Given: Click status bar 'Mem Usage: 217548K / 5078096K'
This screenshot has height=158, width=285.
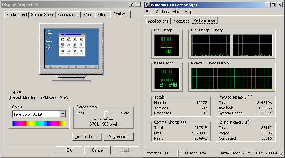Looking at the screenshot, I should tap(249, 153).
